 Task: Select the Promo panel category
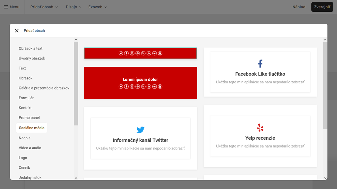[x=29, y=118]
